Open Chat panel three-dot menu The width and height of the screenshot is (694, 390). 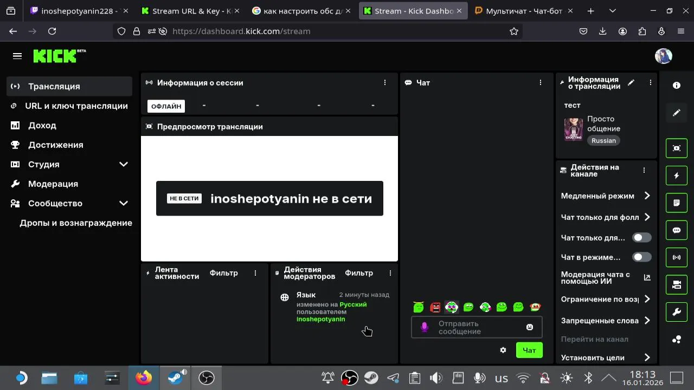click(540, 83)
